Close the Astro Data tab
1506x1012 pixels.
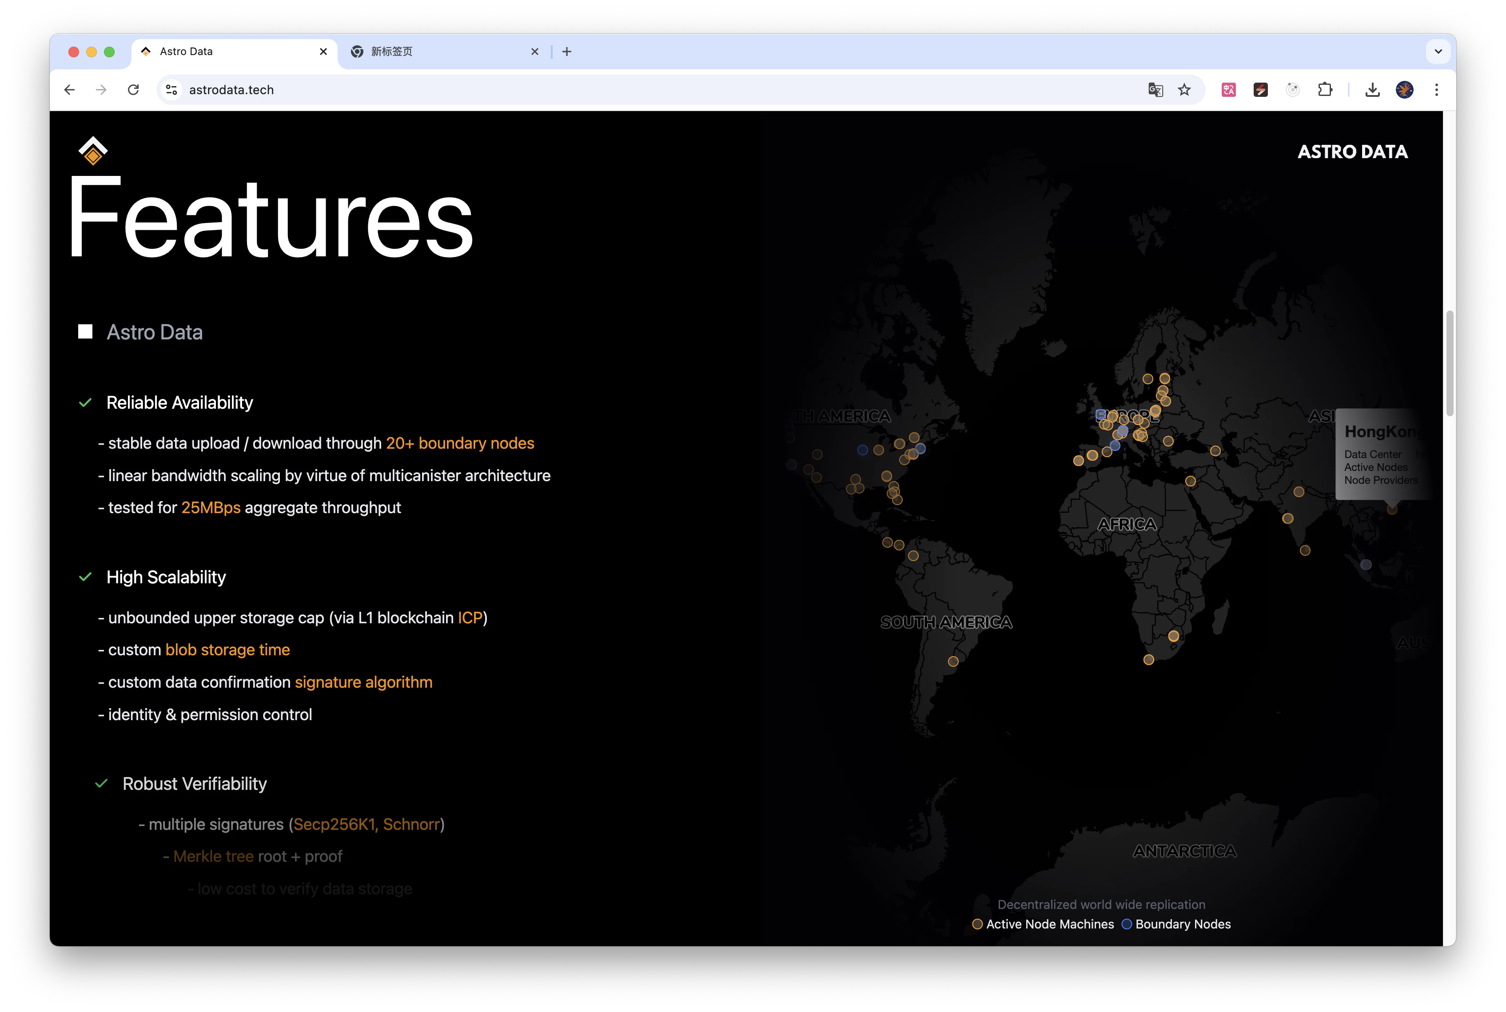point(323,52)
